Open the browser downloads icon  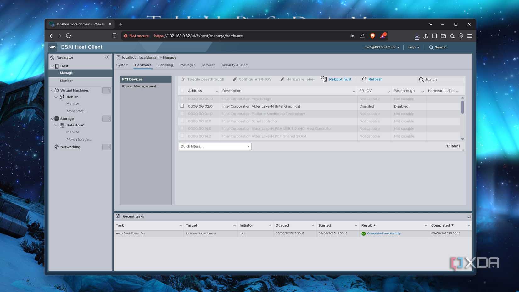click(417, 36)
